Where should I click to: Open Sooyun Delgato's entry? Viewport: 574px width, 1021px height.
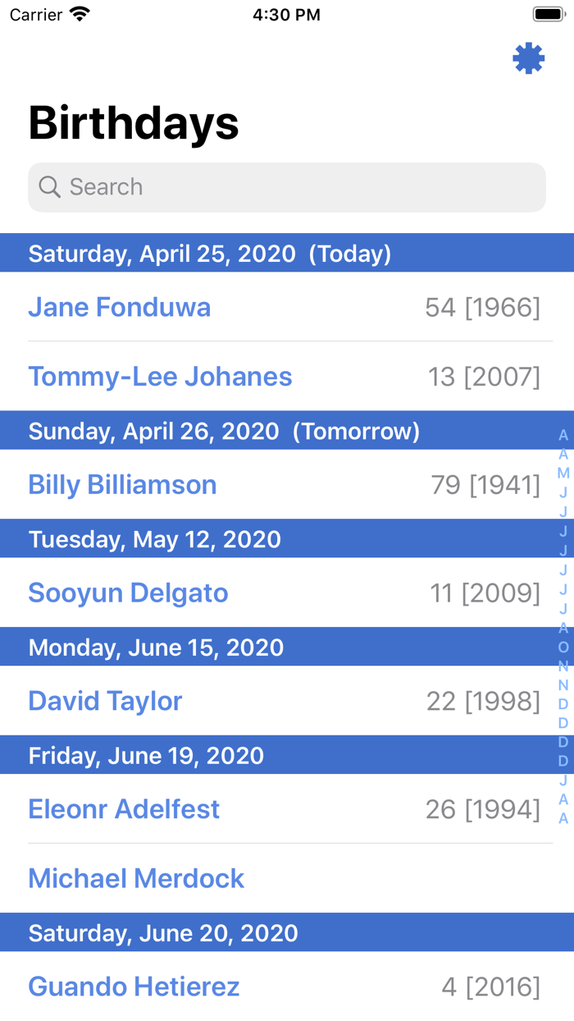point(128,593)
